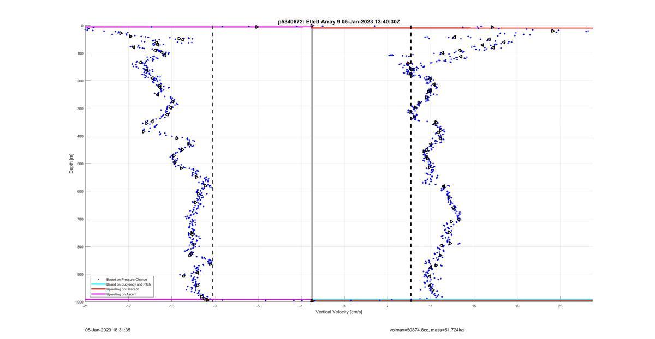Click legend entry 'Upwelling on Descent'

click(123, 289)
